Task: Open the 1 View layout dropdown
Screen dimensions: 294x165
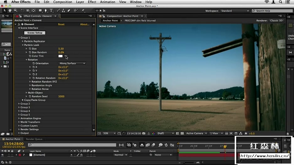Action: click(x=216, y=133)
